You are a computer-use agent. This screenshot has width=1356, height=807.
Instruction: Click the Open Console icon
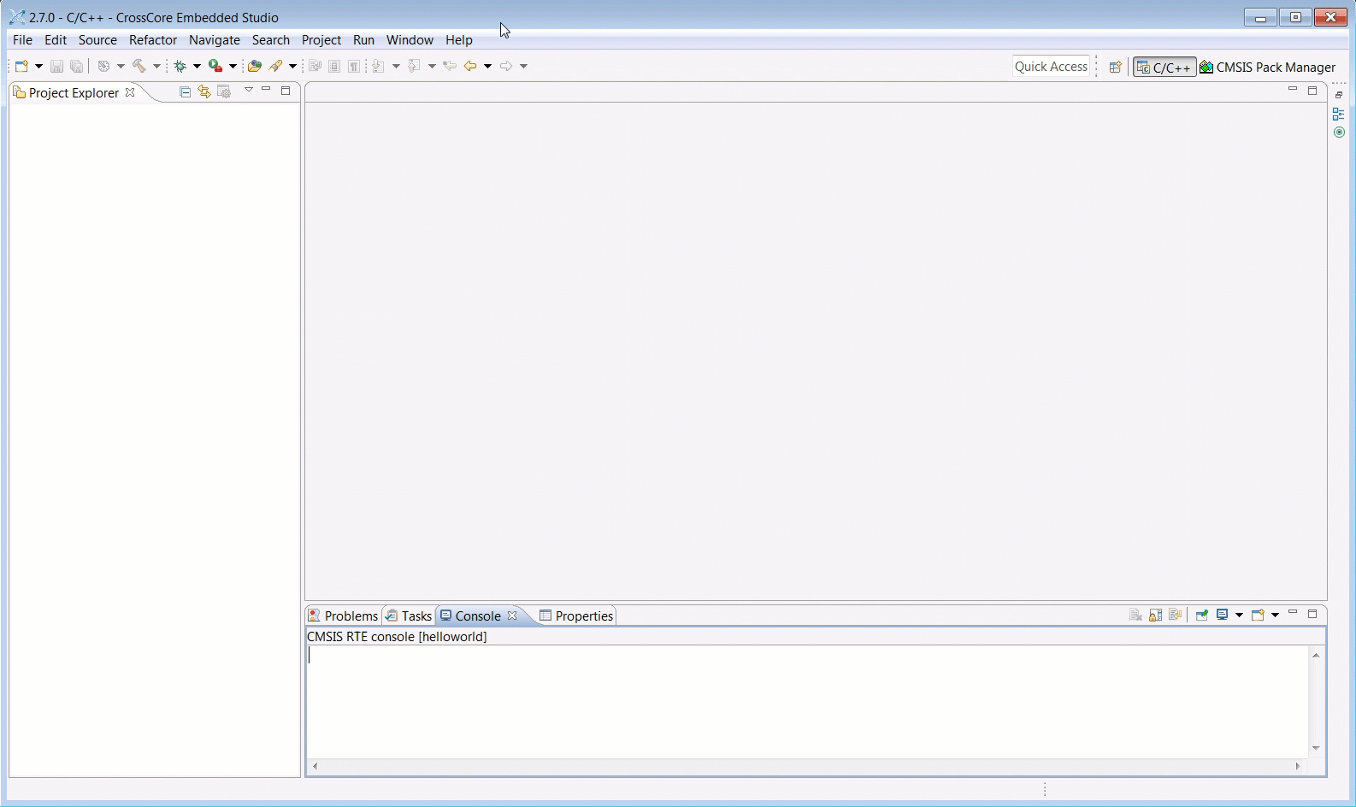1258,615
